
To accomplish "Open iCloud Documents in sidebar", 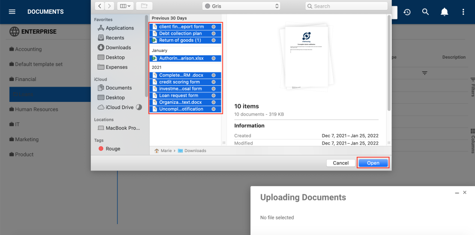I will coord(114,88).
